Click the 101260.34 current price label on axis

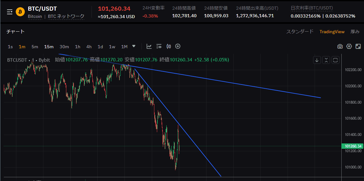click(352, 146)
